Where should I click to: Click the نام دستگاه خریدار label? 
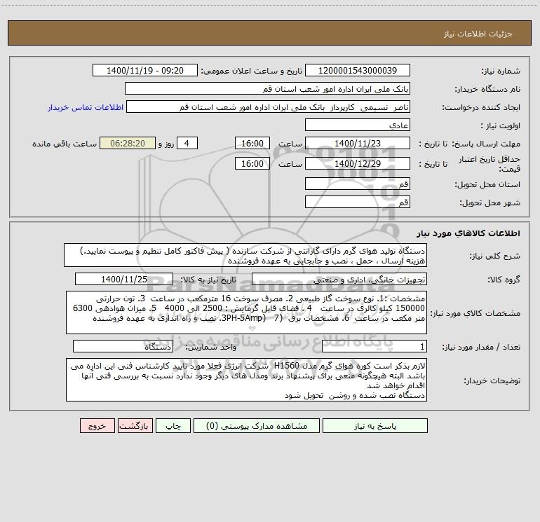(x=487, y=89)
